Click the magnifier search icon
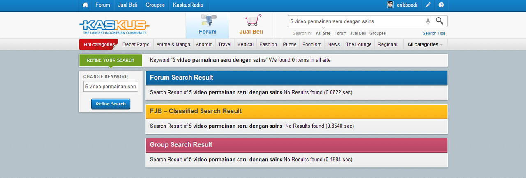526x178 pixels. point(440,21)
